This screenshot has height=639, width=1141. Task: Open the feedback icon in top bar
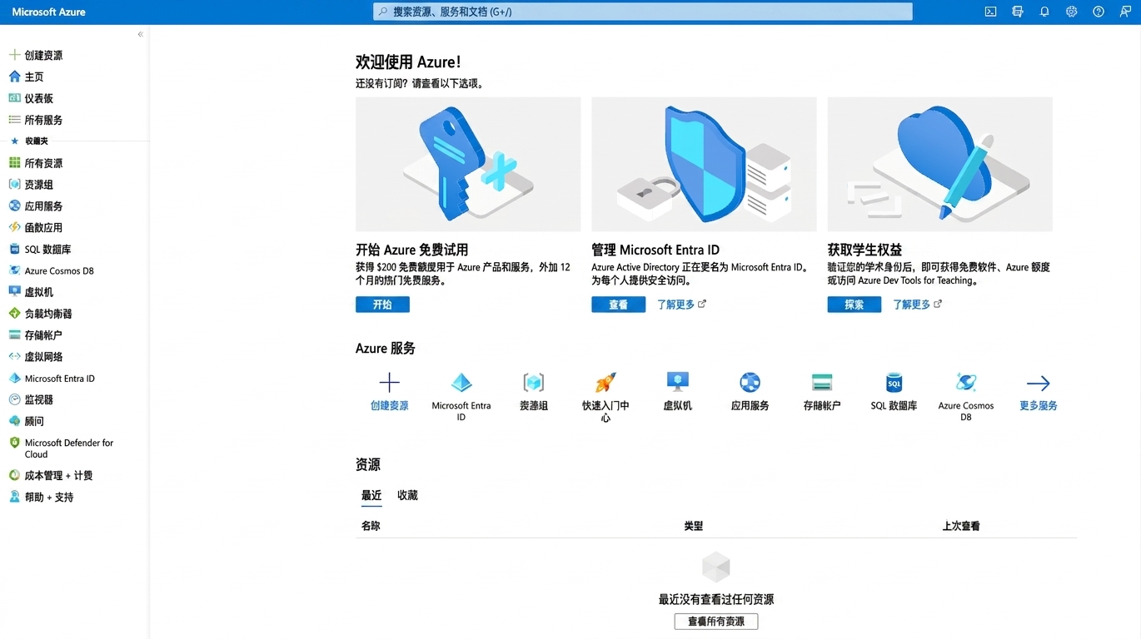pyautogui.click(x=1125, y=12)
